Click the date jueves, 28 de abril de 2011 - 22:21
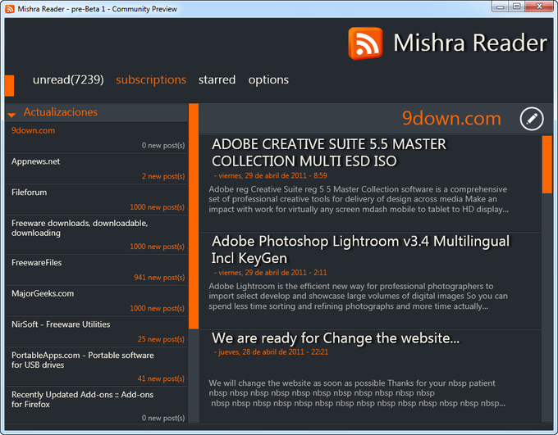Image resolution: width=558 pixels, height=435 pixels. [271, 351]
